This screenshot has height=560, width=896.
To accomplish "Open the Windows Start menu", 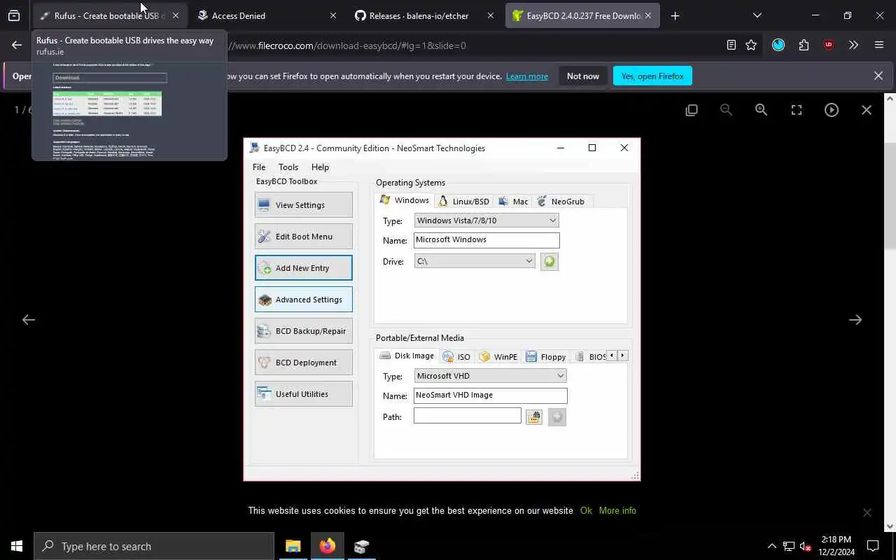I will click(x=17, y=546).
